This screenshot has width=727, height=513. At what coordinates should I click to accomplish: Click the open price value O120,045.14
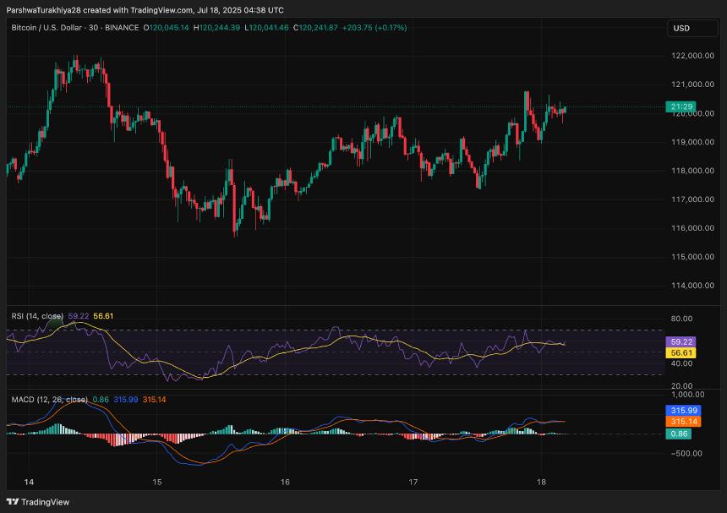166,28
